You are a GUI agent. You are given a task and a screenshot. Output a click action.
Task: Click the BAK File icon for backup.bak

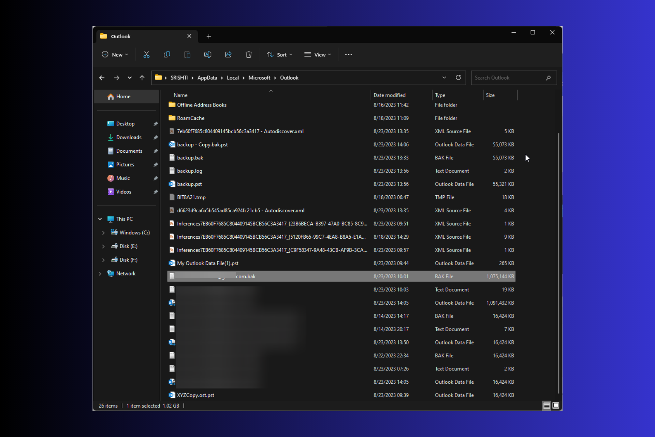click(x=172, y=157)
